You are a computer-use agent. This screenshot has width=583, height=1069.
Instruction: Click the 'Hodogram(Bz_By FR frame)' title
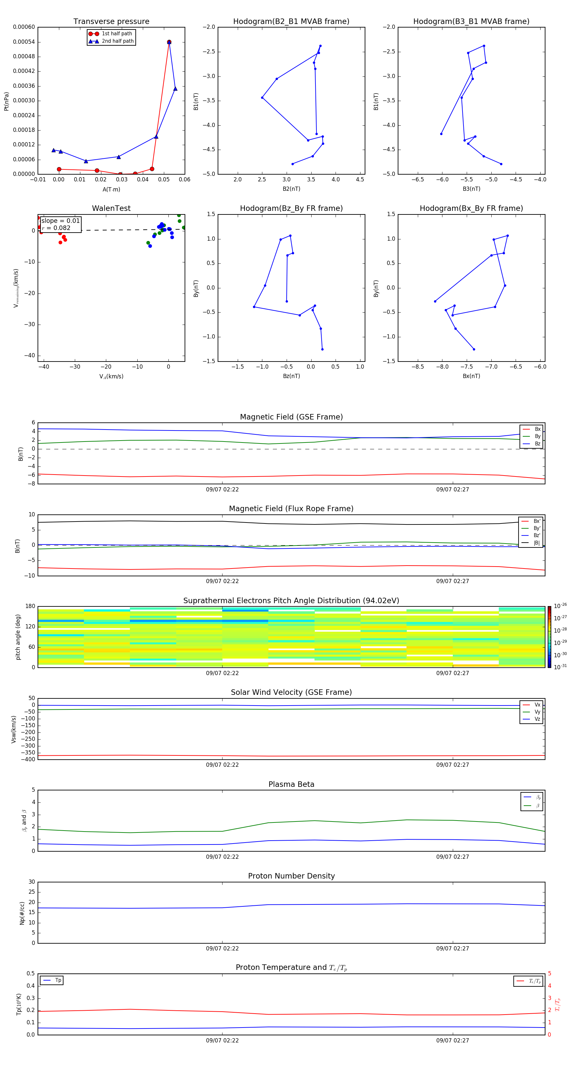coord(291,208)
